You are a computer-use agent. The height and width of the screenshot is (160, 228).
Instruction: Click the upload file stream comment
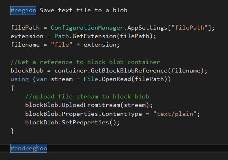(x=87, y=96)
